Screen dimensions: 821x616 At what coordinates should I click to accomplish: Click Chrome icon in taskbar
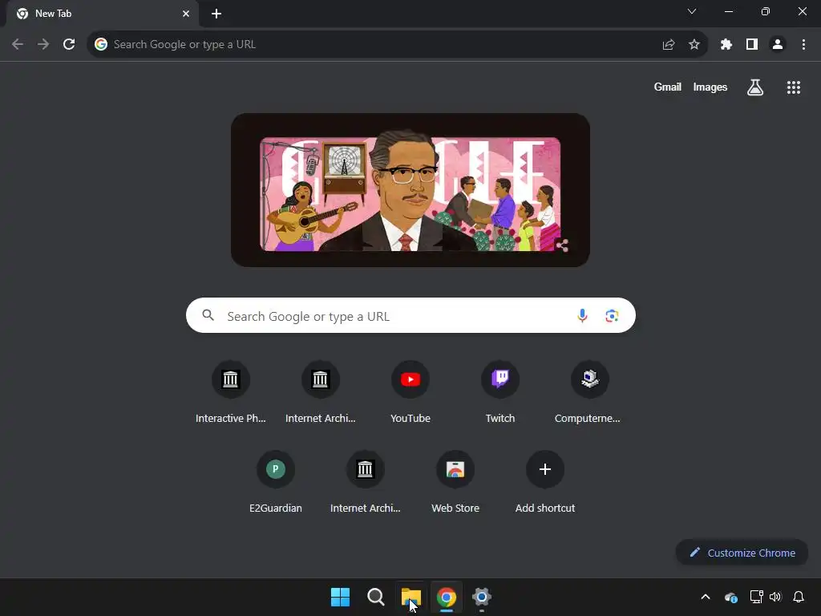pos(447,597)
